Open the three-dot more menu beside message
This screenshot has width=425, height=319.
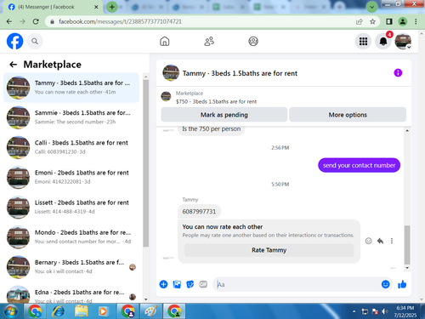click(392, 241)
